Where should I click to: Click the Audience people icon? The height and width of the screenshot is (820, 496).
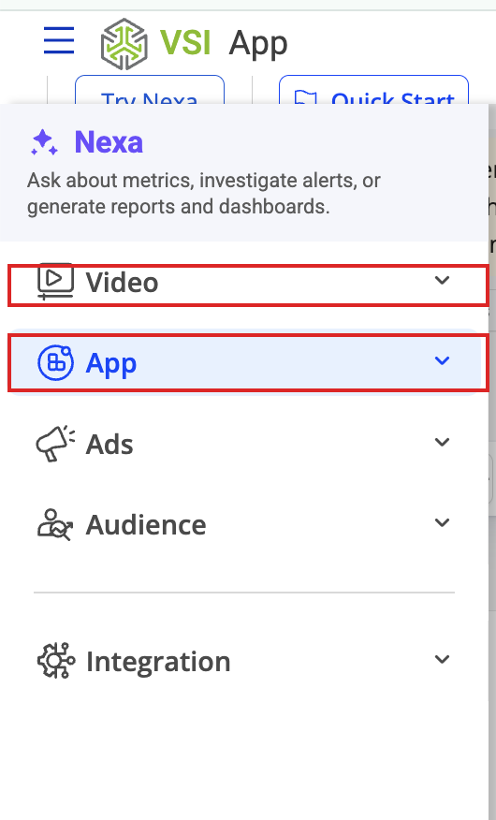click(x=55, y=524)
